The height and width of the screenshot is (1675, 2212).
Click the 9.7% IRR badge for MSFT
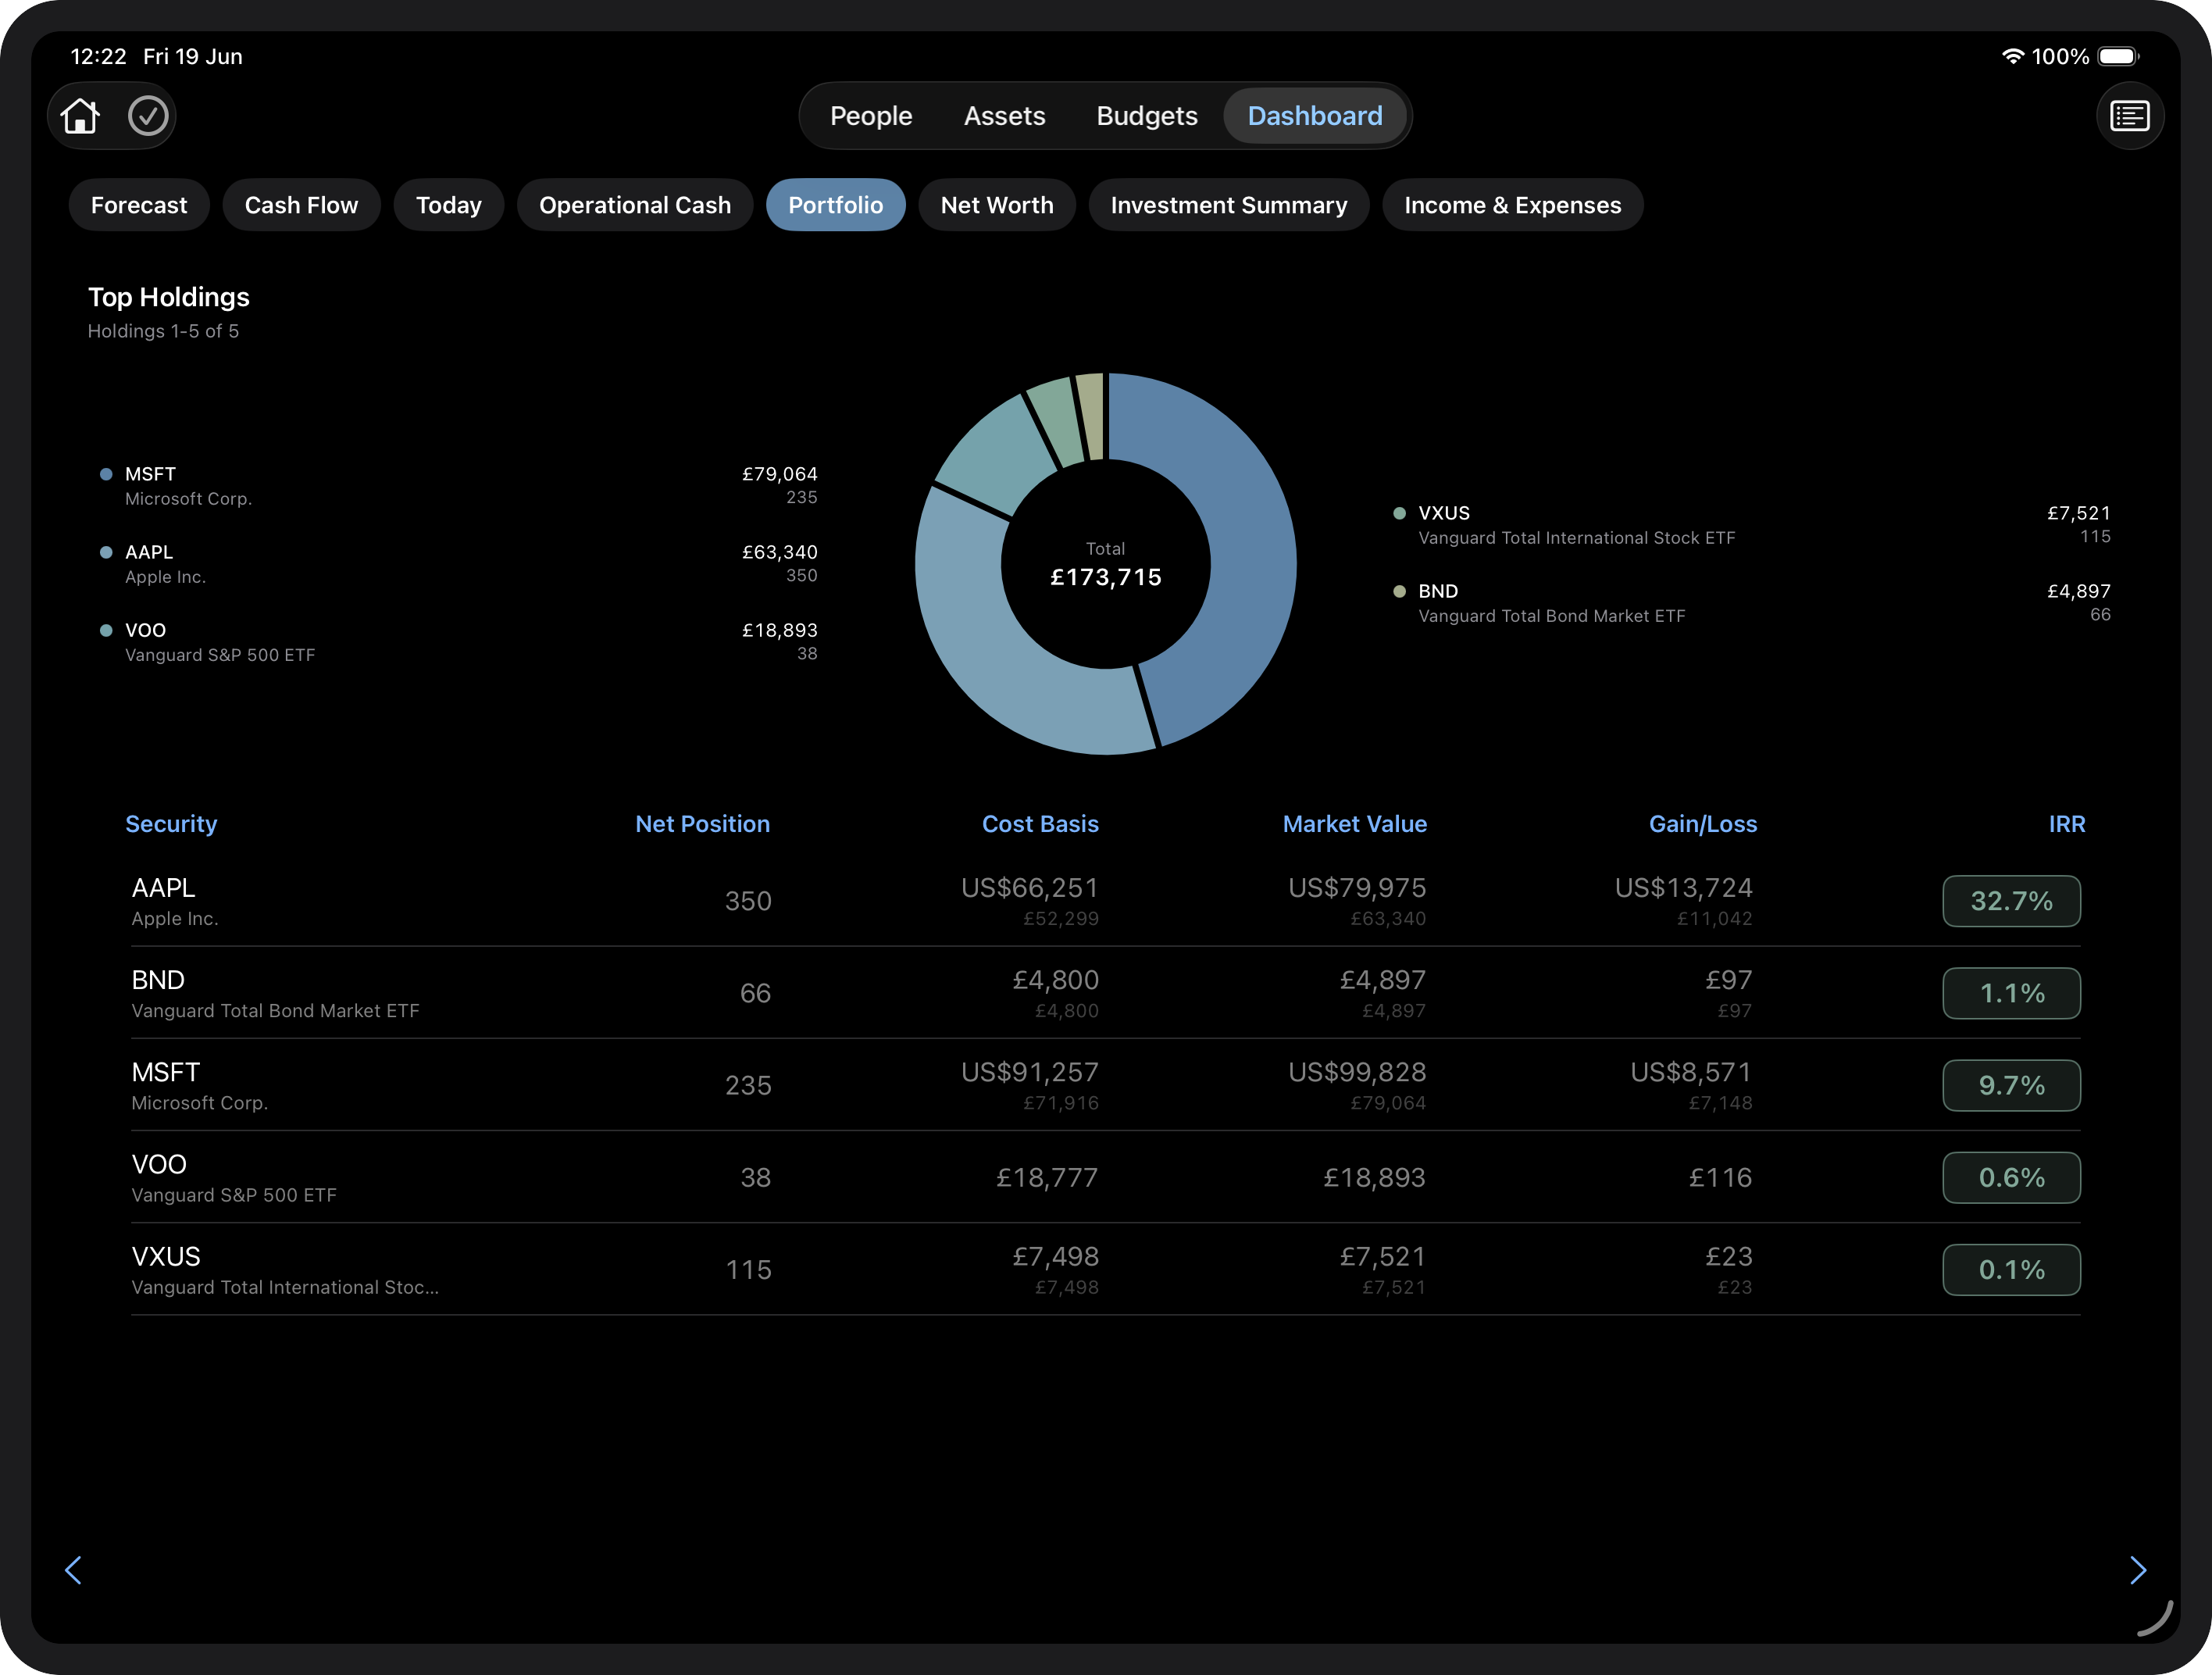click(x=2012, y=1085)
